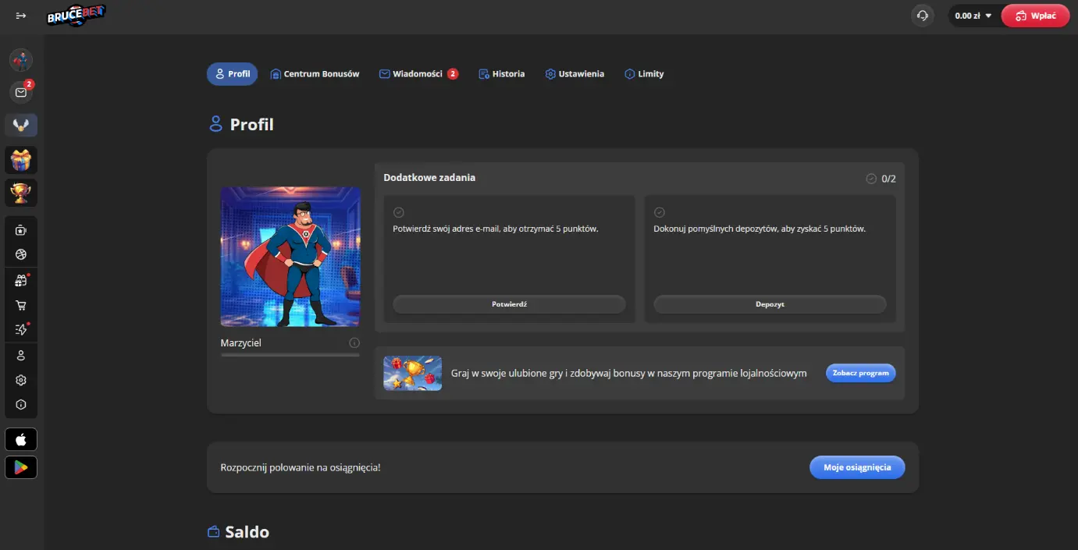Image resolution: width=1078 pixels, height=550 pixels.
Task: Expand the 0.00 zł balance dropdown
Action: point(973,16)
